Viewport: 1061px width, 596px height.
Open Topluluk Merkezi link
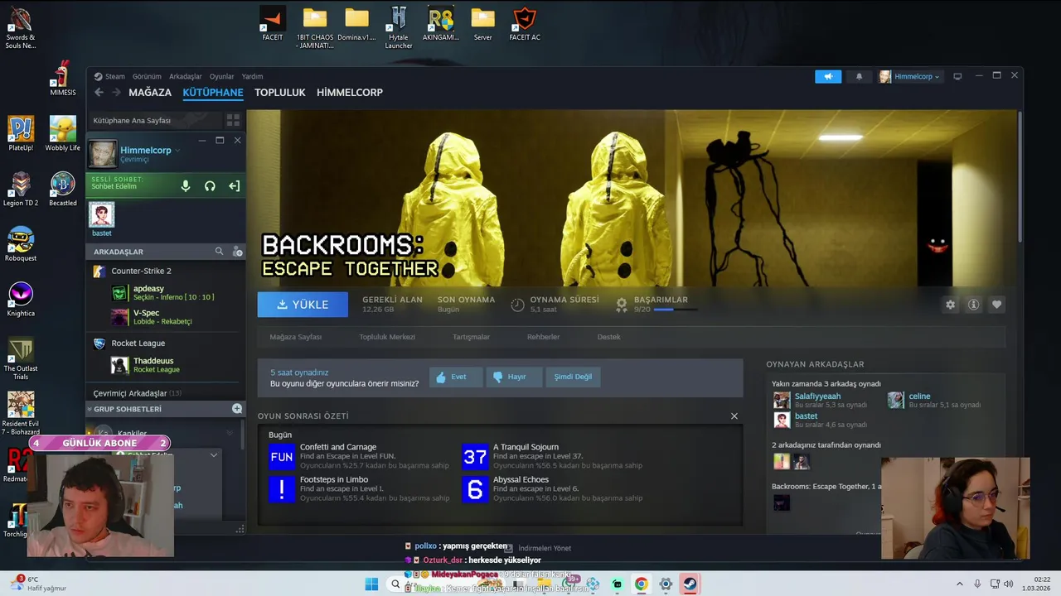click(387, 337)
